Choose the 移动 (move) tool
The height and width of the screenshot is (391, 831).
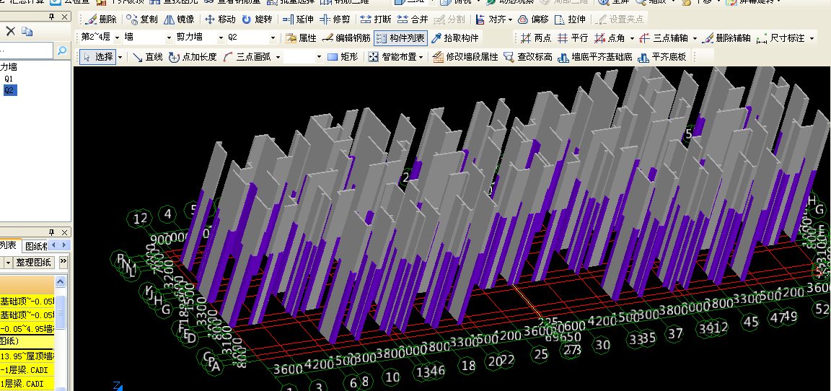[220, 19]
